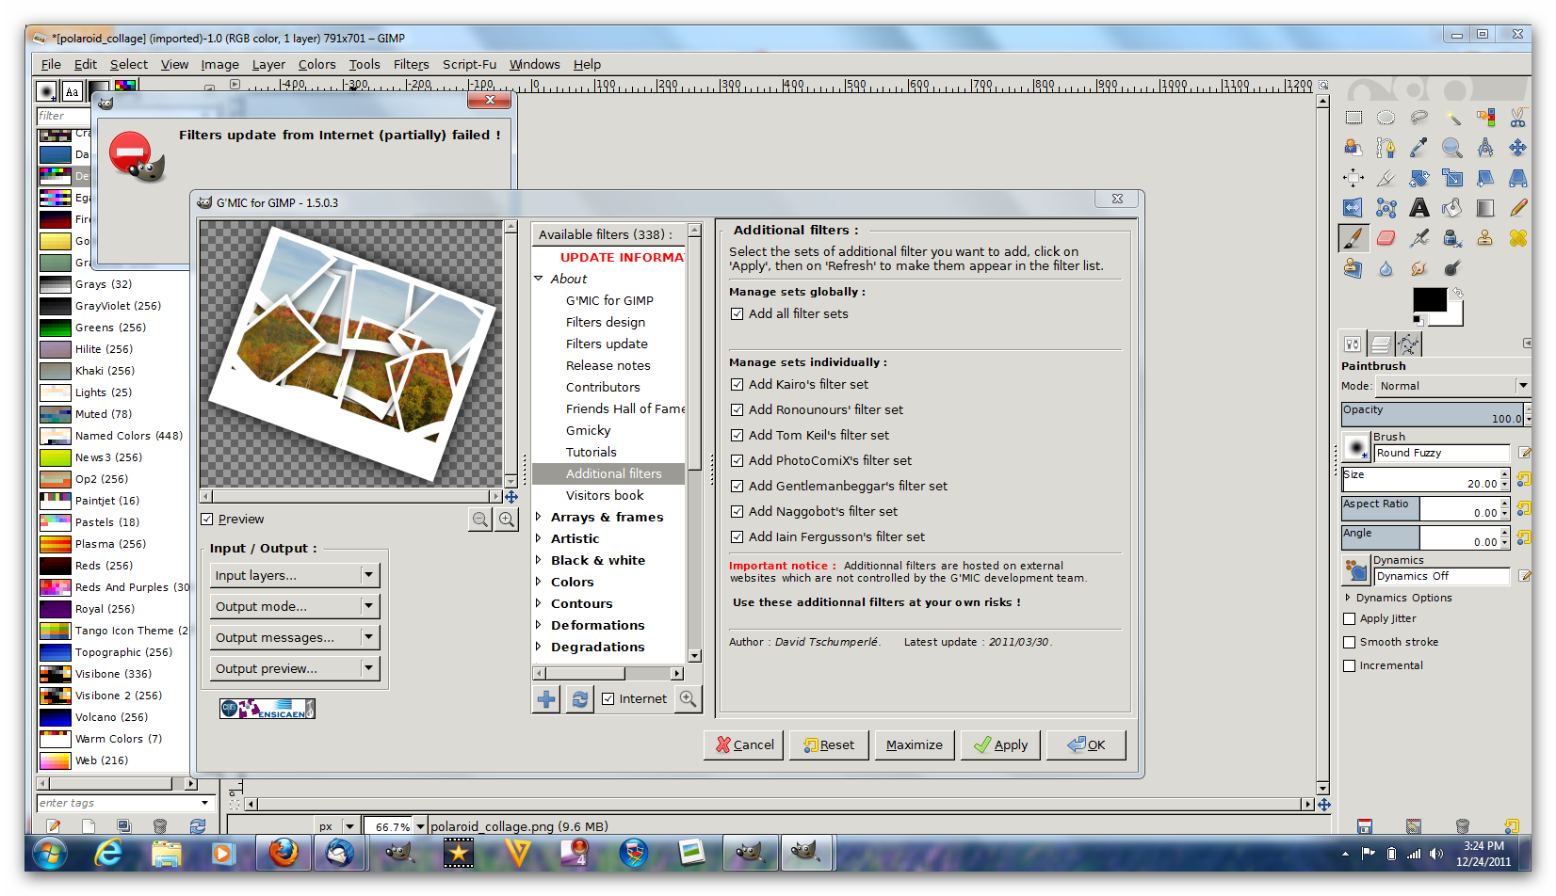This screenshot has height=896, width=1556.
Task: Confirm G'MIC dialog with OK
Action: point(1086,744)
